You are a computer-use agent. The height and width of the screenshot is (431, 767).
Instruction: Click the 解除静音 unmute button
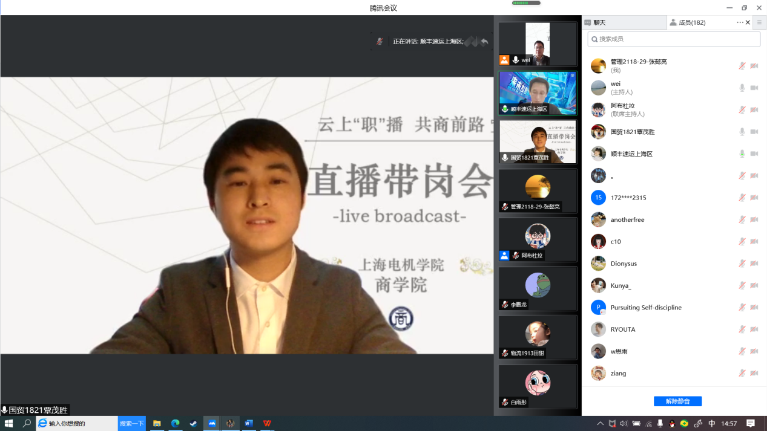coord(677,401)
